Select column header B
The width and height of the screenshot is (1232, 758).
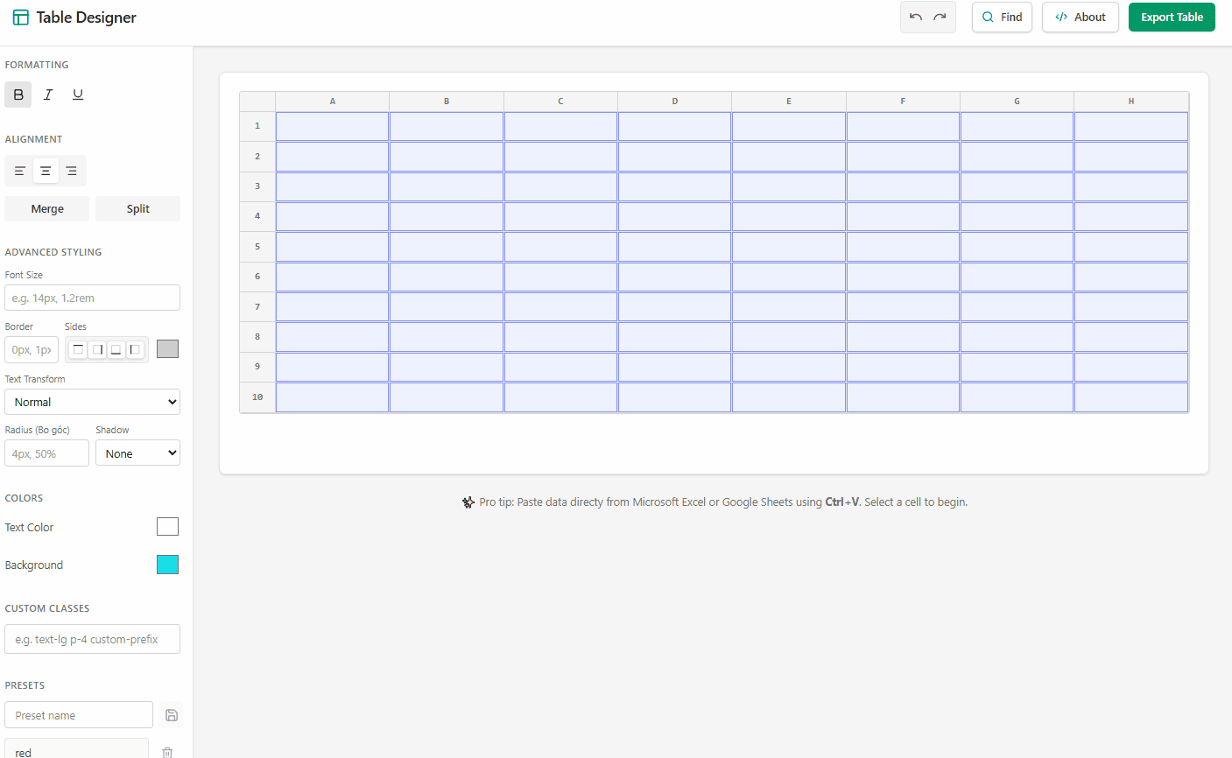coord(447,102)
